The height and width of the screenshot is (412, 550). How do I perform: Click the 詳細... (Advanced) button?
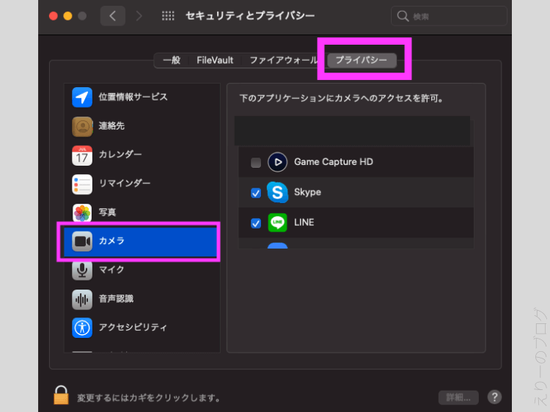[458, 397]
